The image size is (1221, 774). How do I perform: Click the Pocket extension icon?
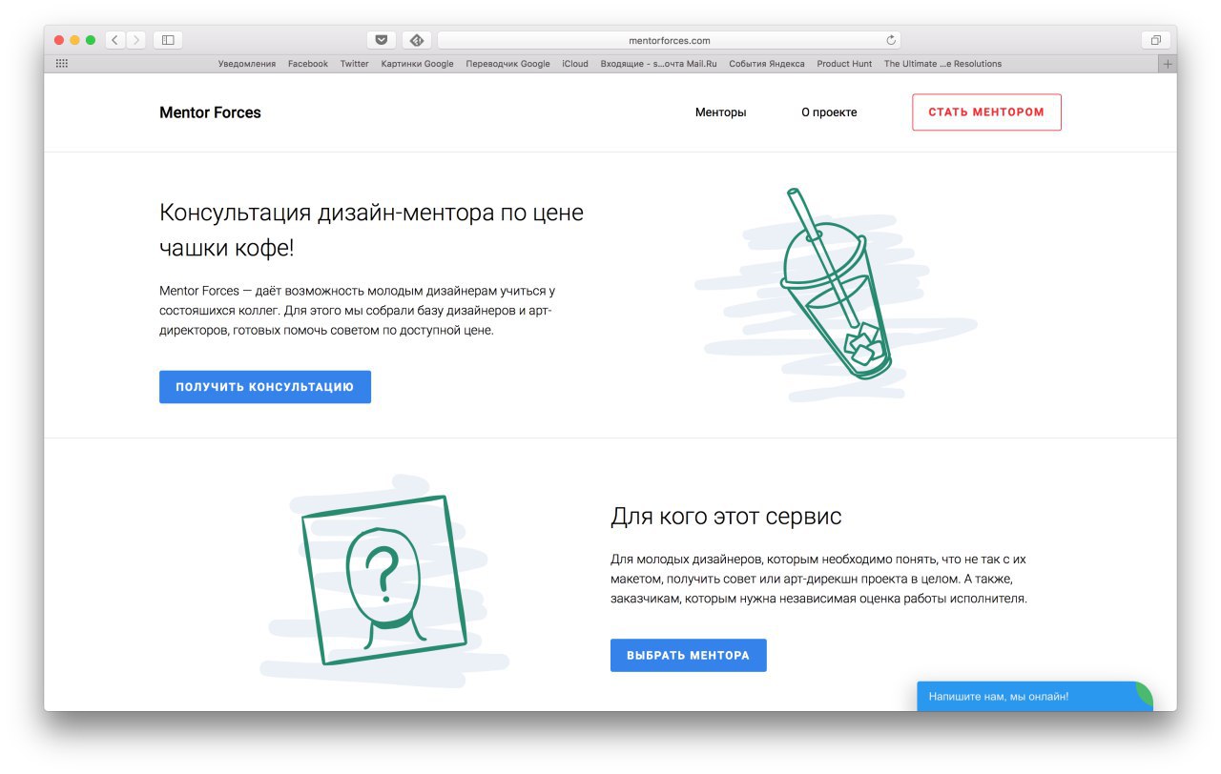point(381,40)
